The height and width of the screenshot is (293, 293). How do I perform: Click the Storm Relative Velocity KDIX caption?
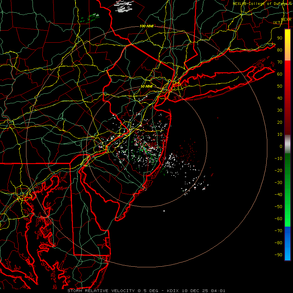146,291
